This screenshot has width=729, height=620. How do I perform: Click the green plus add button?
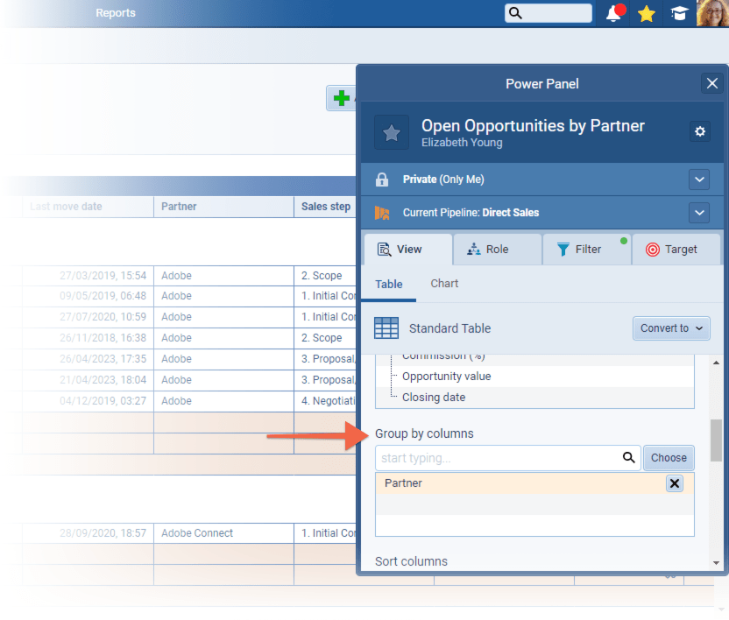coord(341,98)
